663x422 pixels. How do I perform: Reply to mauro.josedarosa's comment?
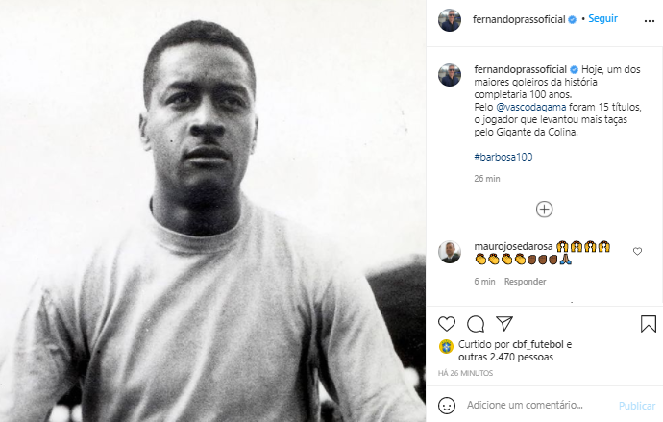[526, 282]
